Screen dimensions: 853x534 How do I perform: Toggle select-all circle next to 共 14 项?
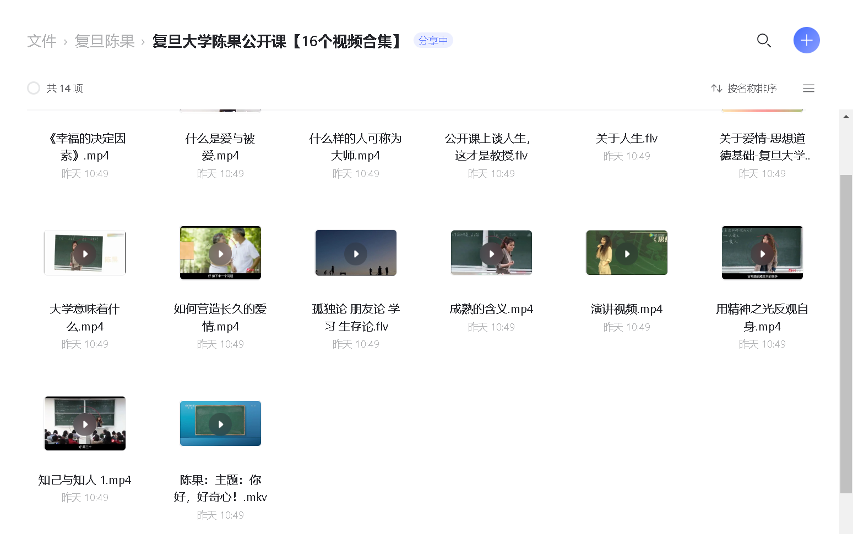pyautogui.click(x=34, y=88)
